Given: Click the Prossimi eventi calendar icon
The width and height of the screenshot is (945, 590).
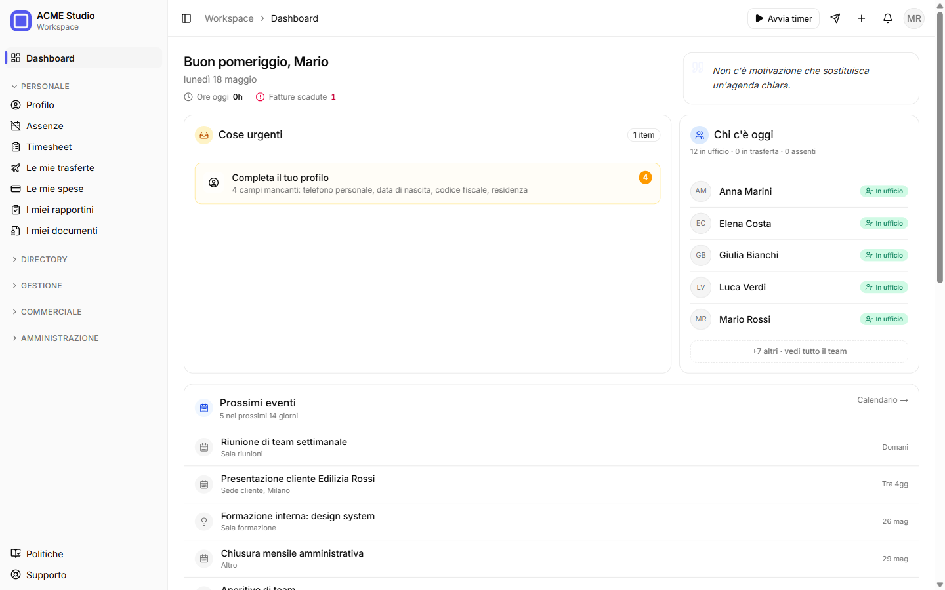Looking at the screenshot, I should (204, 408).
